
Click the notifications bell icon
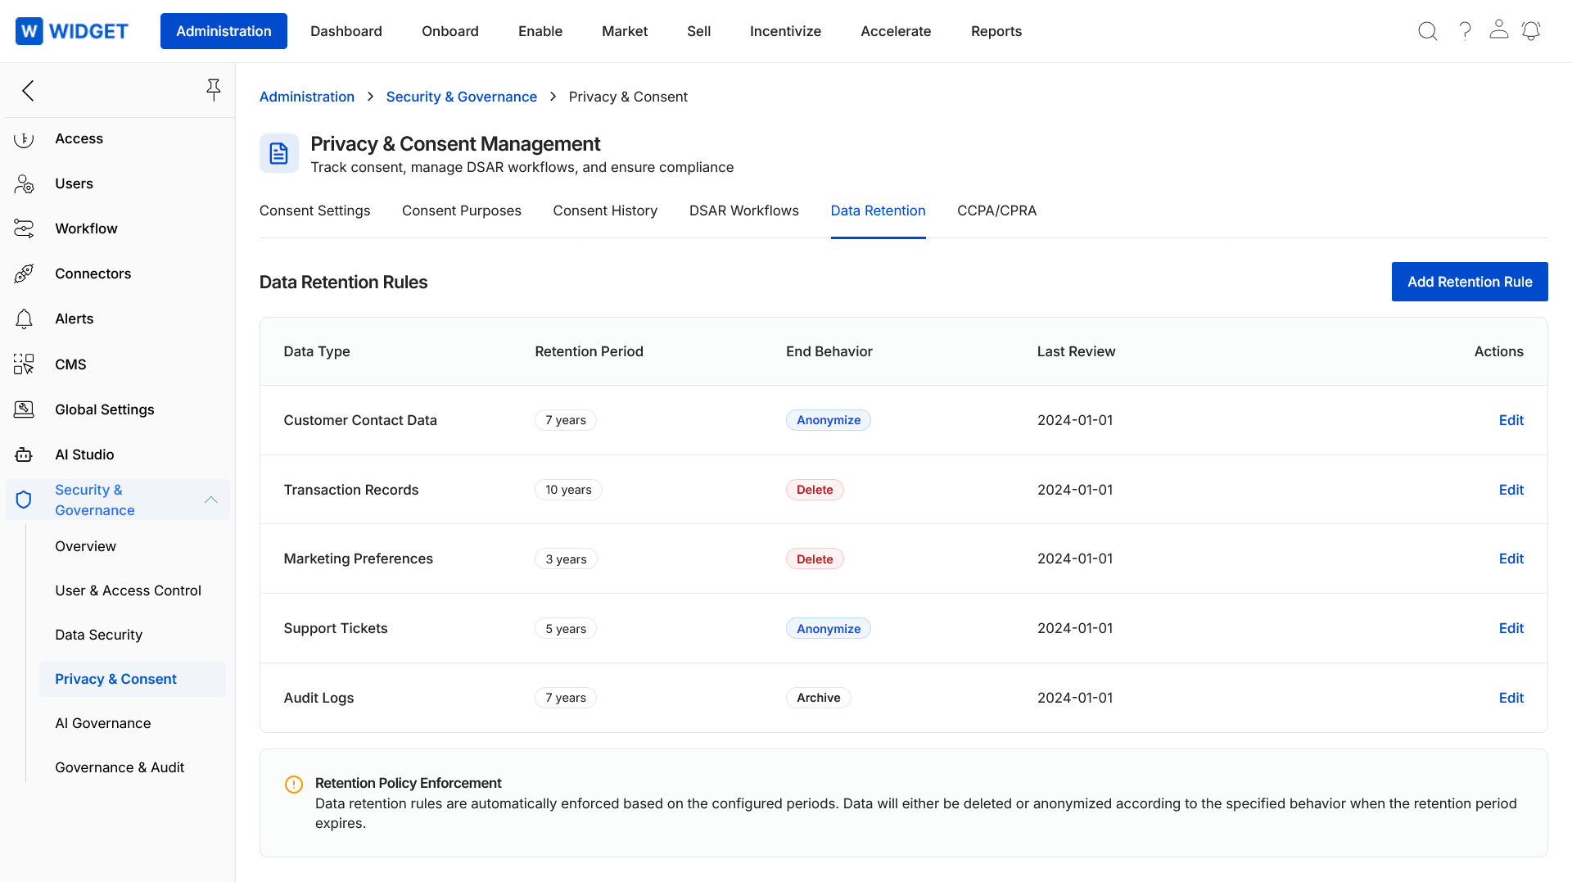(x=1530, y=31)
